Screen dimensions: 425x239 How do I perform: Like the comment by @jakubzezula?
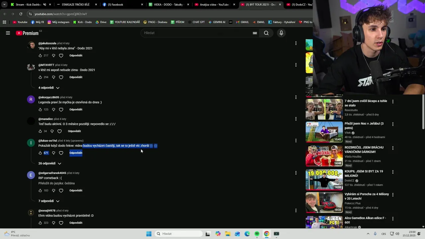40,55
